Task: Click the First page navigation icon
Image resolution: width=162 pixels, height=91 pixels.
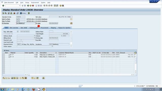Action: [x=45, y=6]
